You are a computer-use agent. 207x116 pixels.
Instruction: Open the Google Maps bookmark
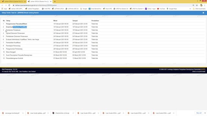tap(172, 9)
